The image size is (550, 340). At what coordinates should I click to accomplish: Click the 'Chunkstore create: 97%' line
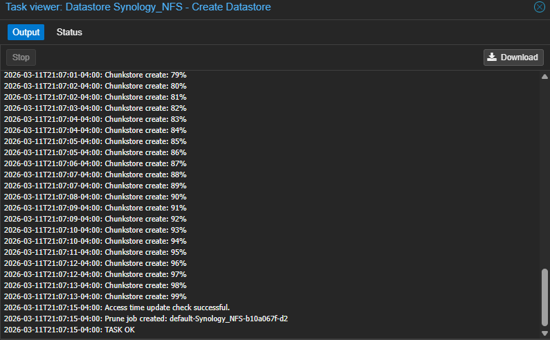(x=95, y=274)
